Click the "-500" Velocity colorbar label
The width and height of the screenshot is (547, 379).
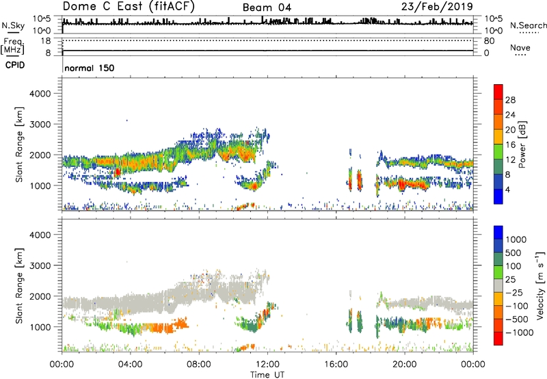pos(517,319)
